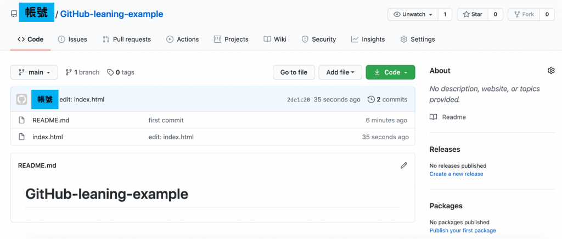Screen dimensions: 562x239
Task: Click the Fork button
Action: click(524, 14)
